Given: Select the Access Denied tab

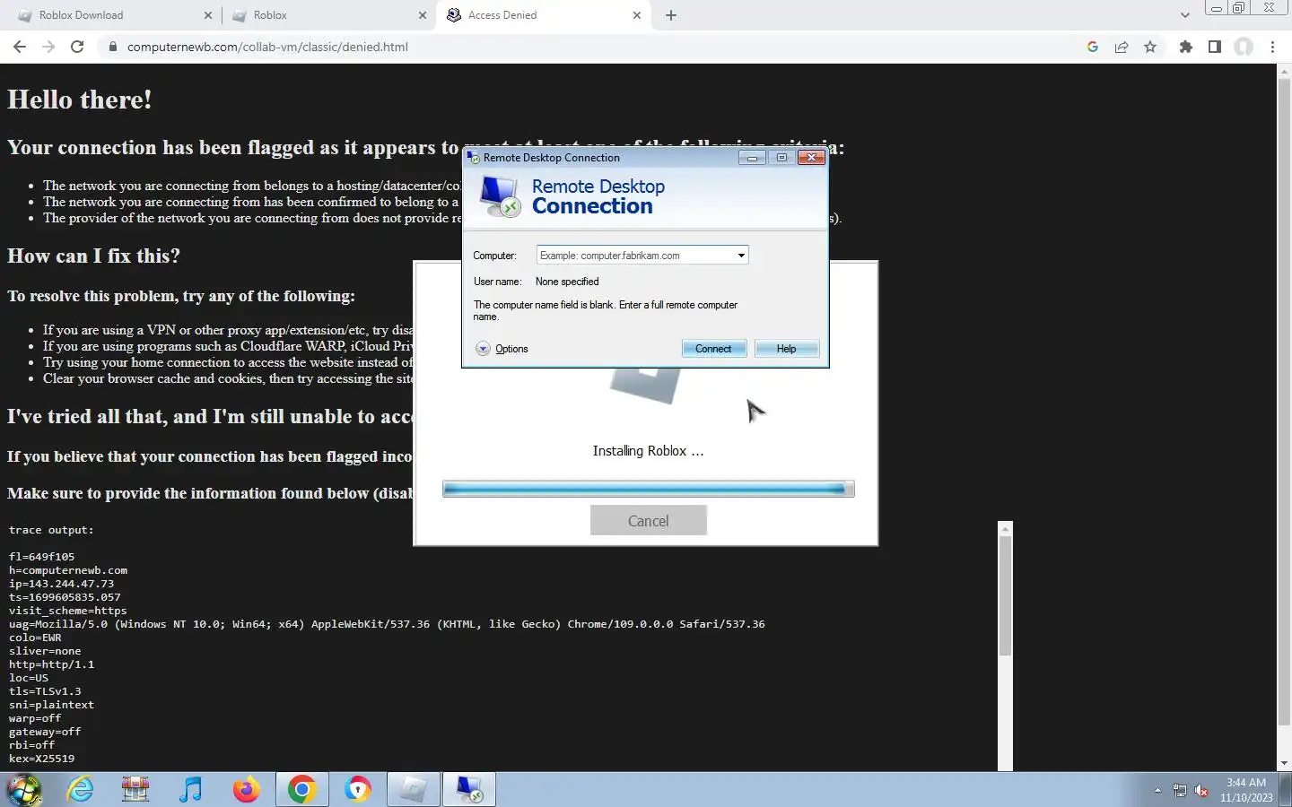Looking at the screenshot, I should point(544,15).
